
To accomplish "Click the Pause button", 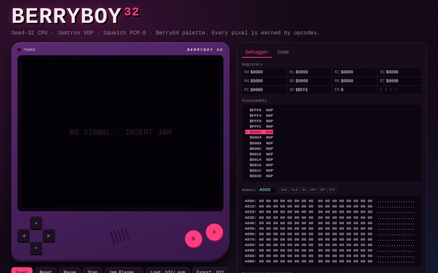I will point(70,270).
